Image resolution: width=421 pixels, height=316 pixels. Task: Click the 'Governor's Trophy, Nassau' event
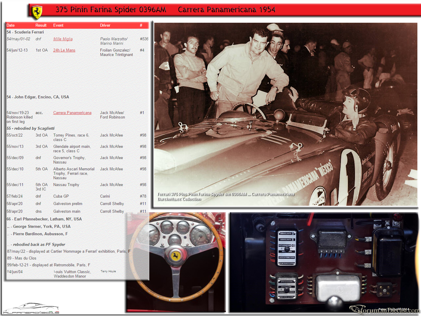69,160
